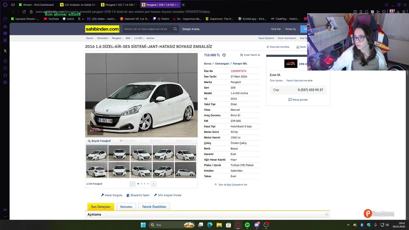The image size is (409, 230).
Task: Click the browser Reload icon
Action: pyautogui.click(x=24, y=12)
